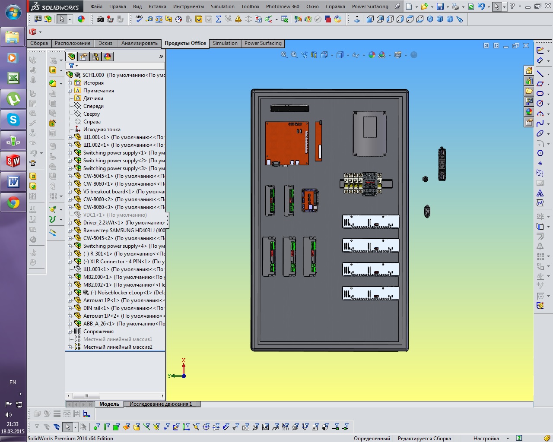Click the Spell Check ABC icon

(x=139, y=19)
